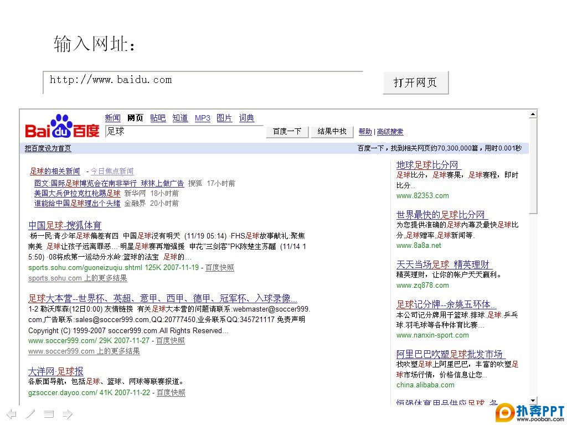Image resolution: width=567 pixels, height=425 pixels.
Task: Open 百度快照 for gzsoccer.dayoo.com result
Action: (x=171, y=392)
